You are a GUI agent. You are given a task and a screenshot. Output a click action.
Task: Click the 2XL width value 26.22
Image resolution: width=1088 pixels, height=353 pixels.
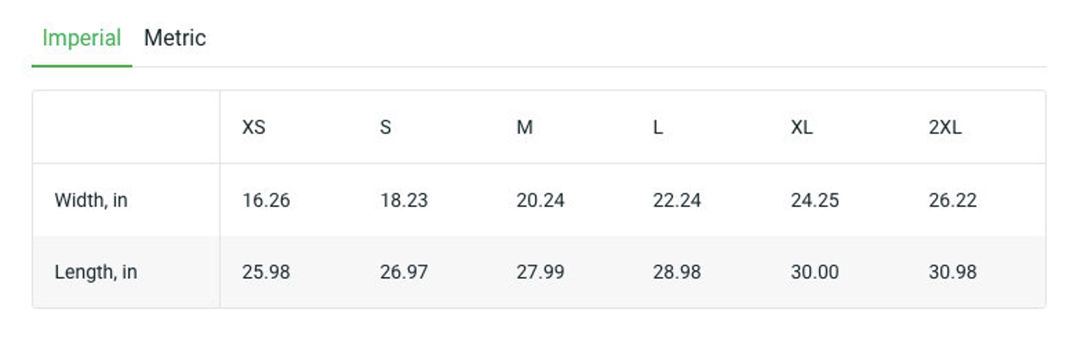point(952,200)
